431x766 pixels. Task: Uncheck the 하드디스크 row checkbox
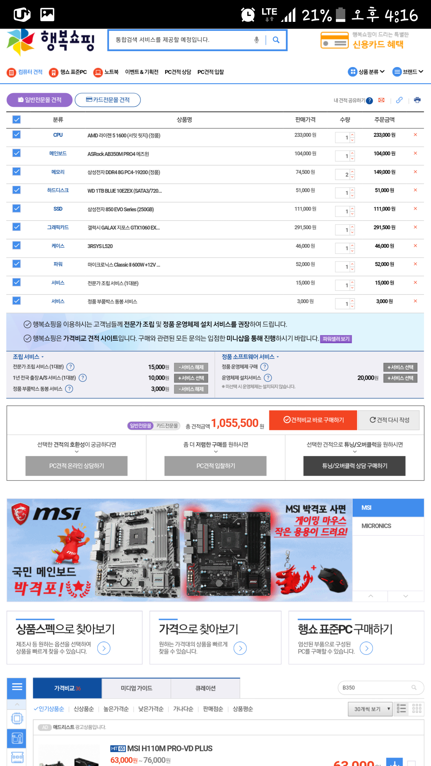[16, 190]
